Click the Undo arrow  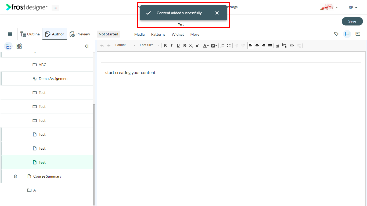tap(102, 46)
